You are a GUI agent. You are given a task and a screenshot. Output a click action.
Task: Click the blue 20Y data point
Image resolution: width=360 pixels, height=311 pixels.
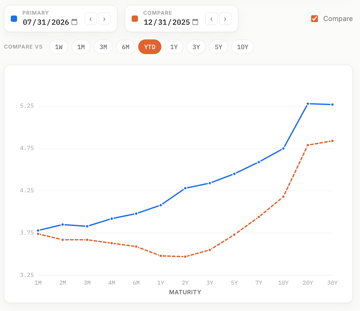click(x=308, y=104)
